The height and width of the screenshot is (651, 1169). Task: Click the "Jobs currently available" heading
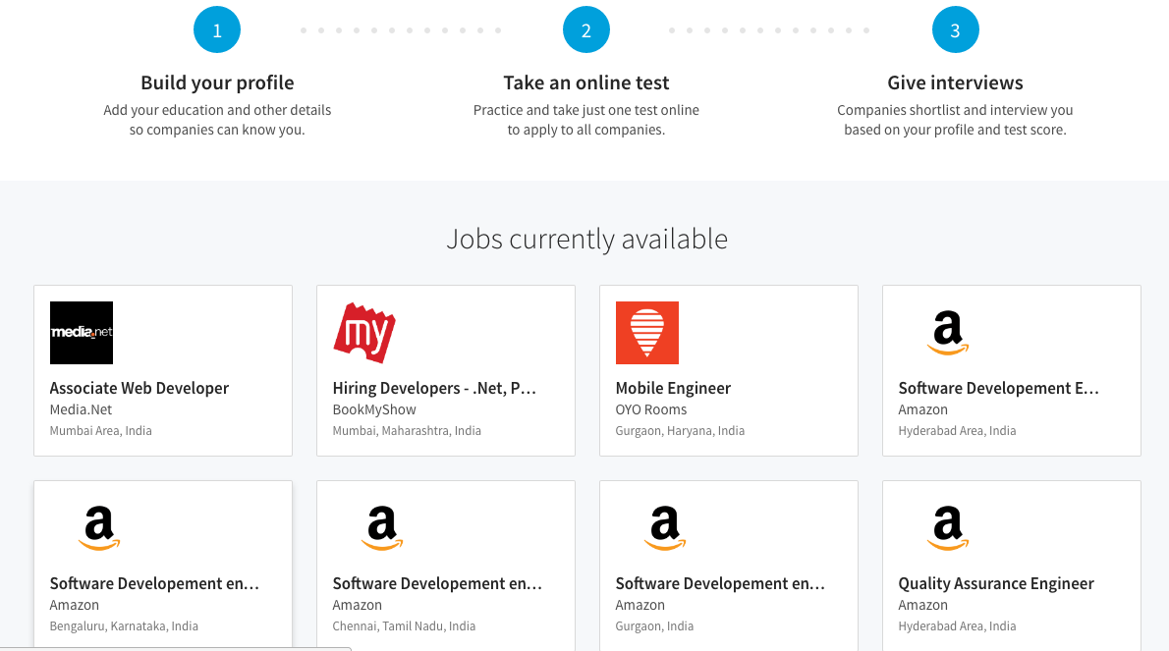[586, 239]
